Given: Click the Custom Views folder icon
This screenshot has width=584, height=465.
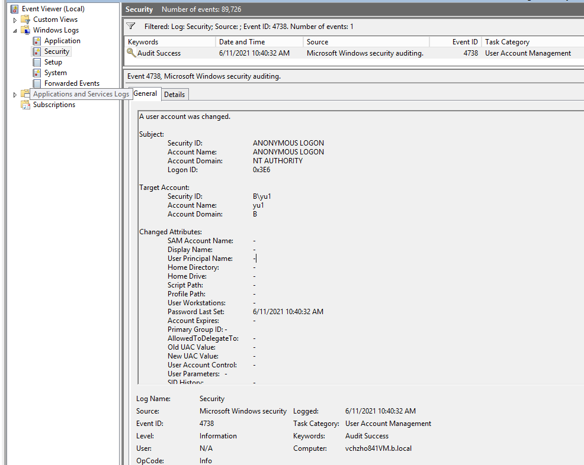Looking at the screenshot, I should pos(25,20).
